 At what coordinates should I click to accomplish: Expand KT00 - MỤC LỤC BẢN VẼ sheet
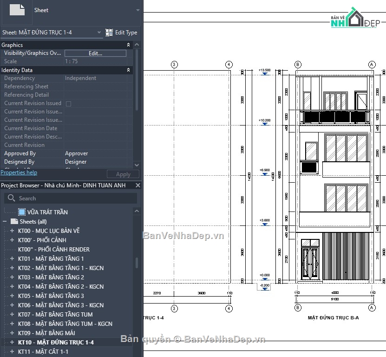tap(12, 231)
